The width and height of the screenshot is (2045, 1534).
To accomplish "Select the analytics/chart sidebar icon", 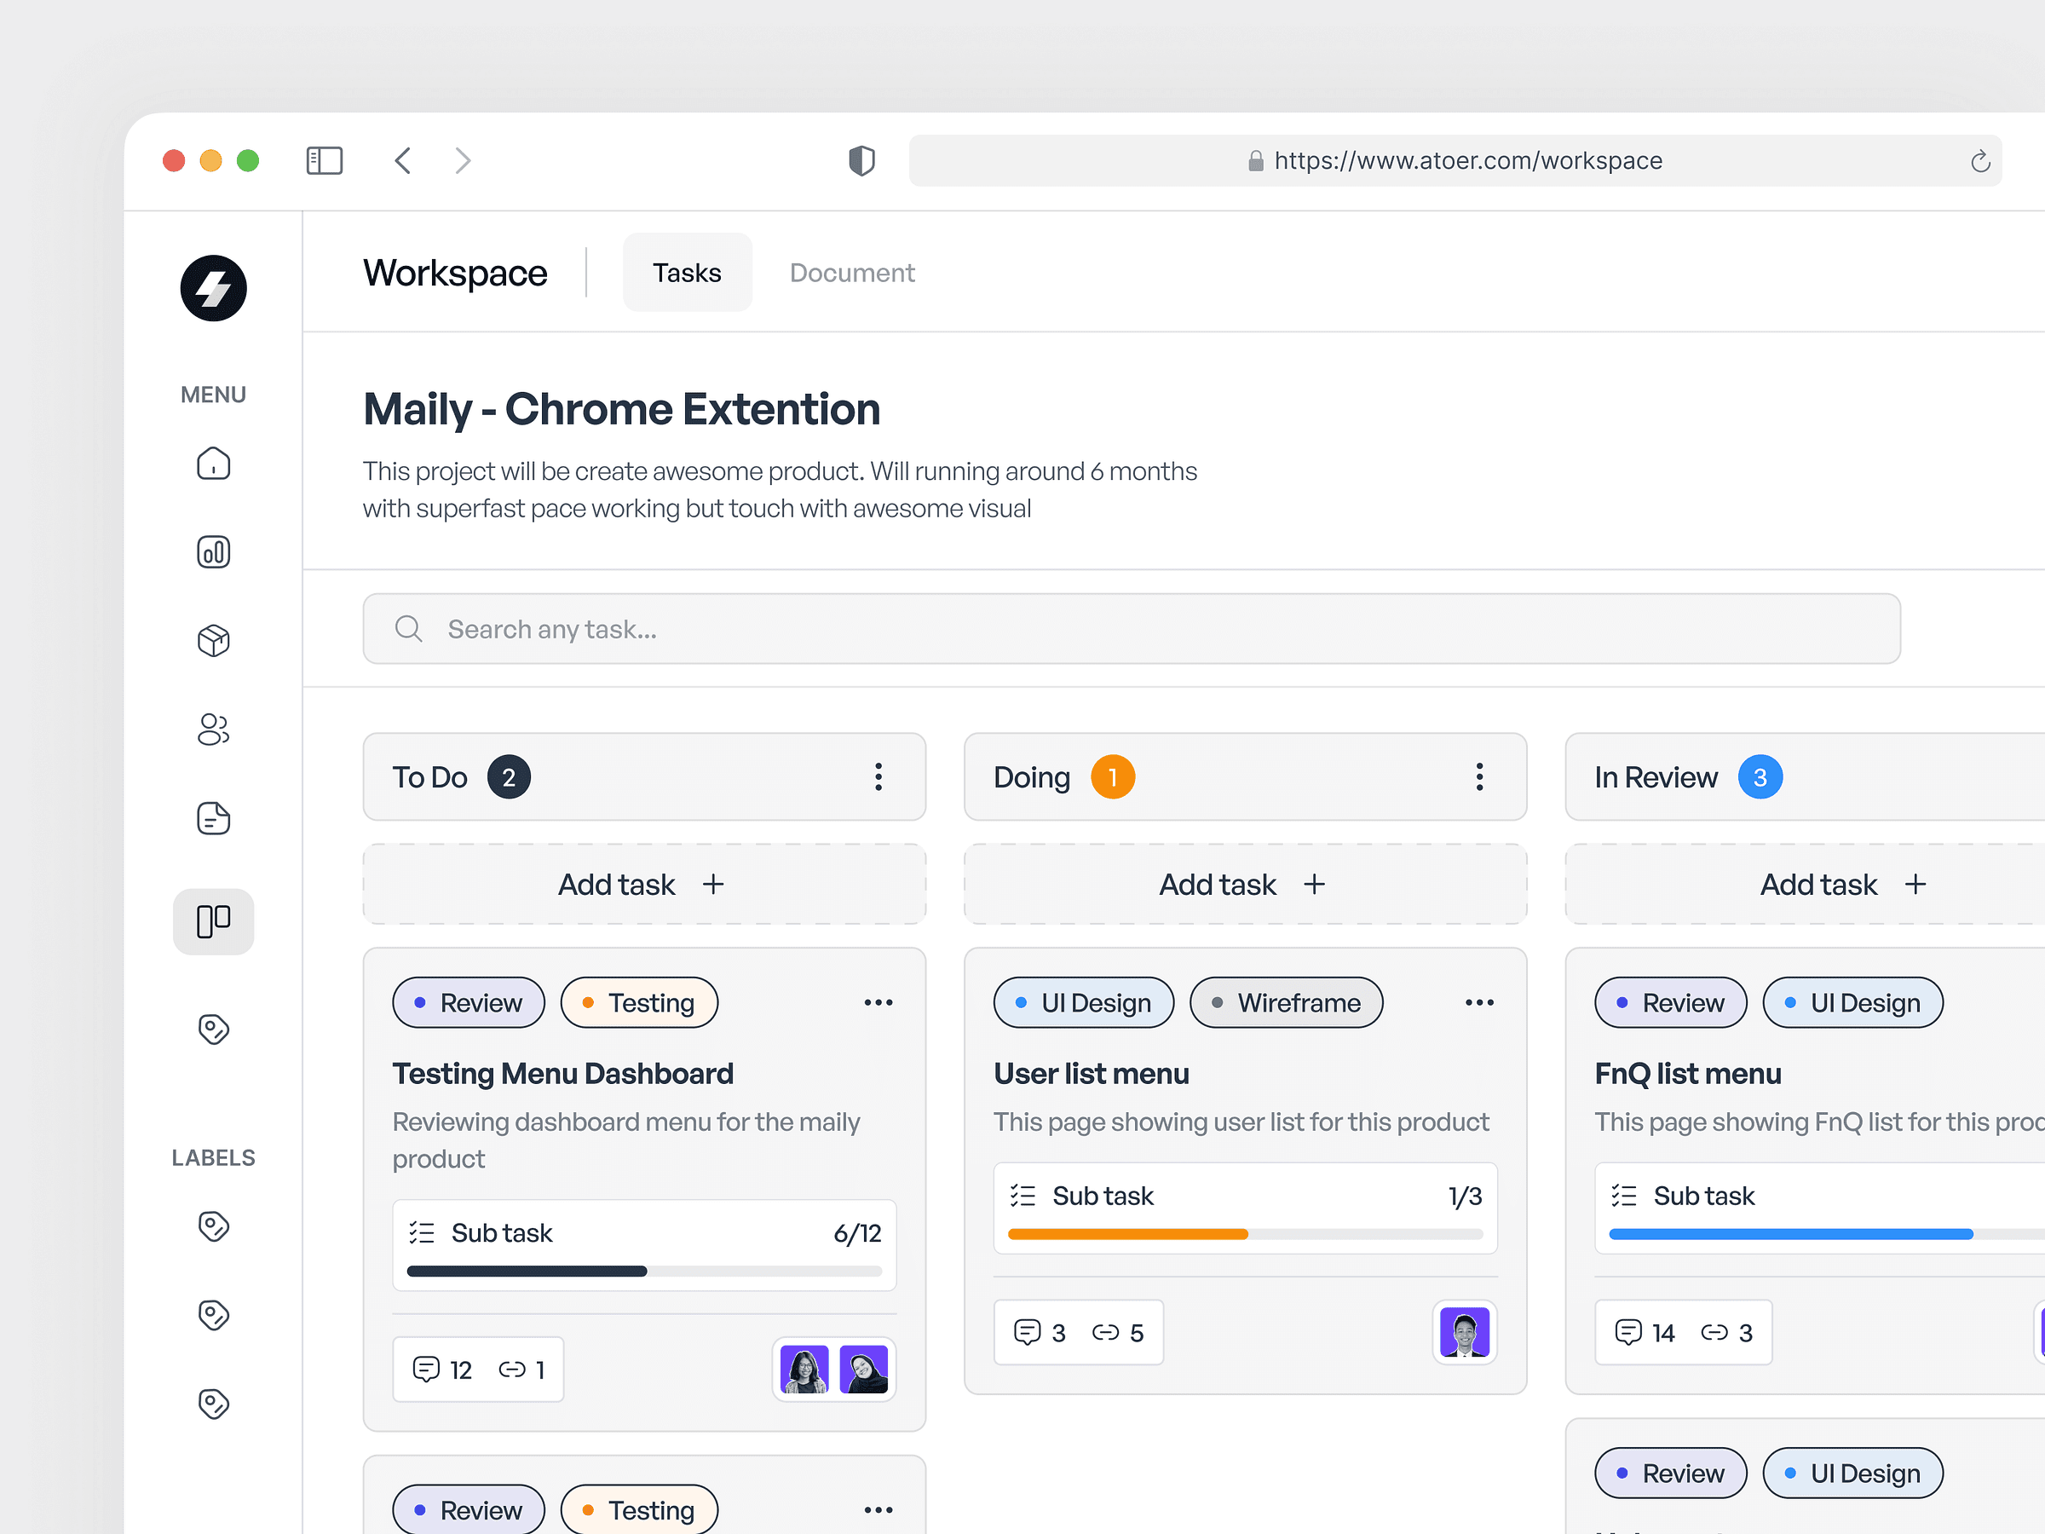I will click(x=212, y=553).
